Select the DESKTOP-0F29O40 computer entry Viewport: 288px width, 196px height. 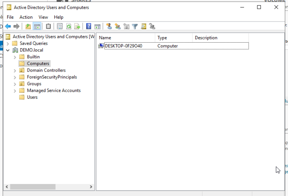coord(123,46)
